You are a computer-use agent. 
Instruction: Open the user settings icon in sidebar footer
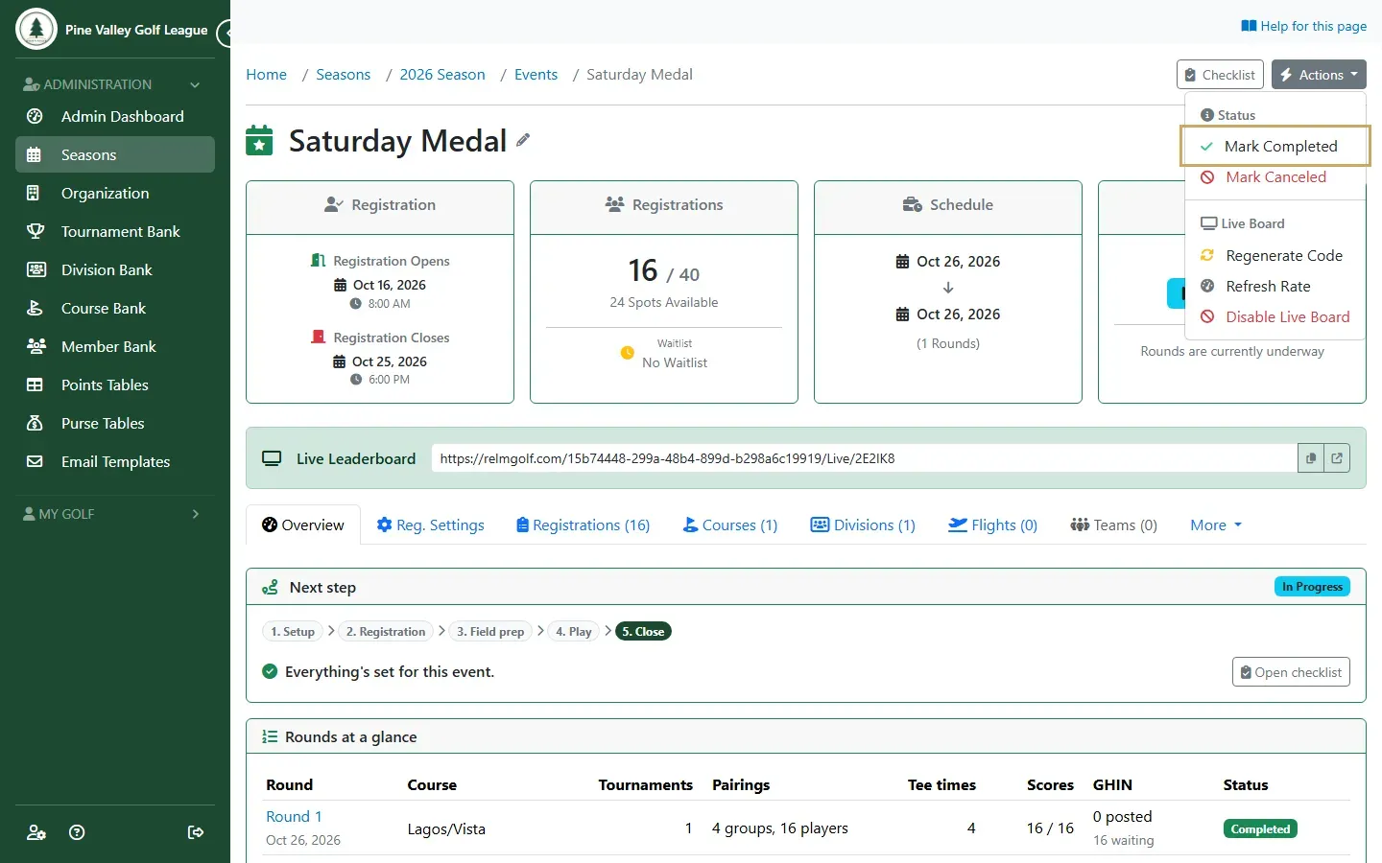(x=36, y=832)
